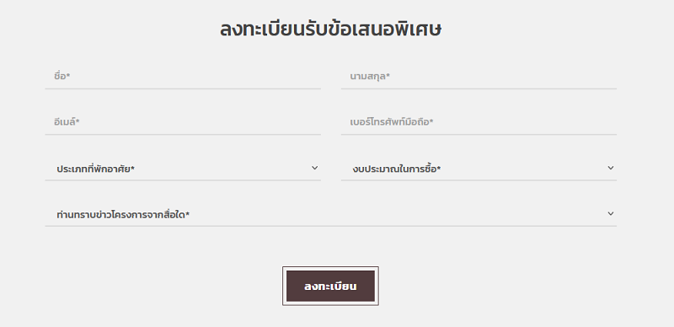674x327 pixels.
Task: Click the ท่านทราบข่าวโครงการจากสื่อใด* label text
Action: pyautogui.click(x=123, y=214)
